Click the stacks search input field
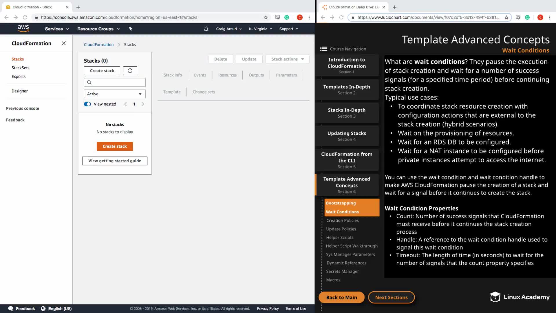556x313 pixels. click(x=117, y=82)
